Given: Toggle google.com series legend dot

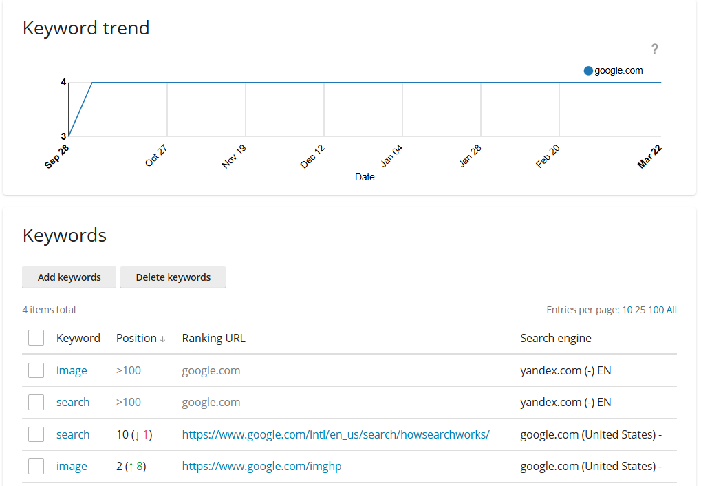Looking at the screenshot, I should pyautogui.click(x=588, y=71).
